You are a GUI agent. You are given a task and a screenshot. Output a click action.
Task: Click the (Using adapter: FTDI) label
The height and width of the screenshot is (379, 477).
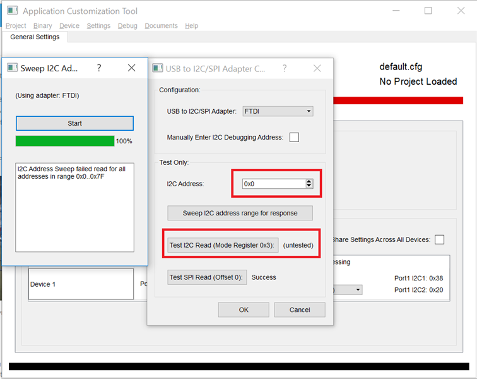click(47, 95)
